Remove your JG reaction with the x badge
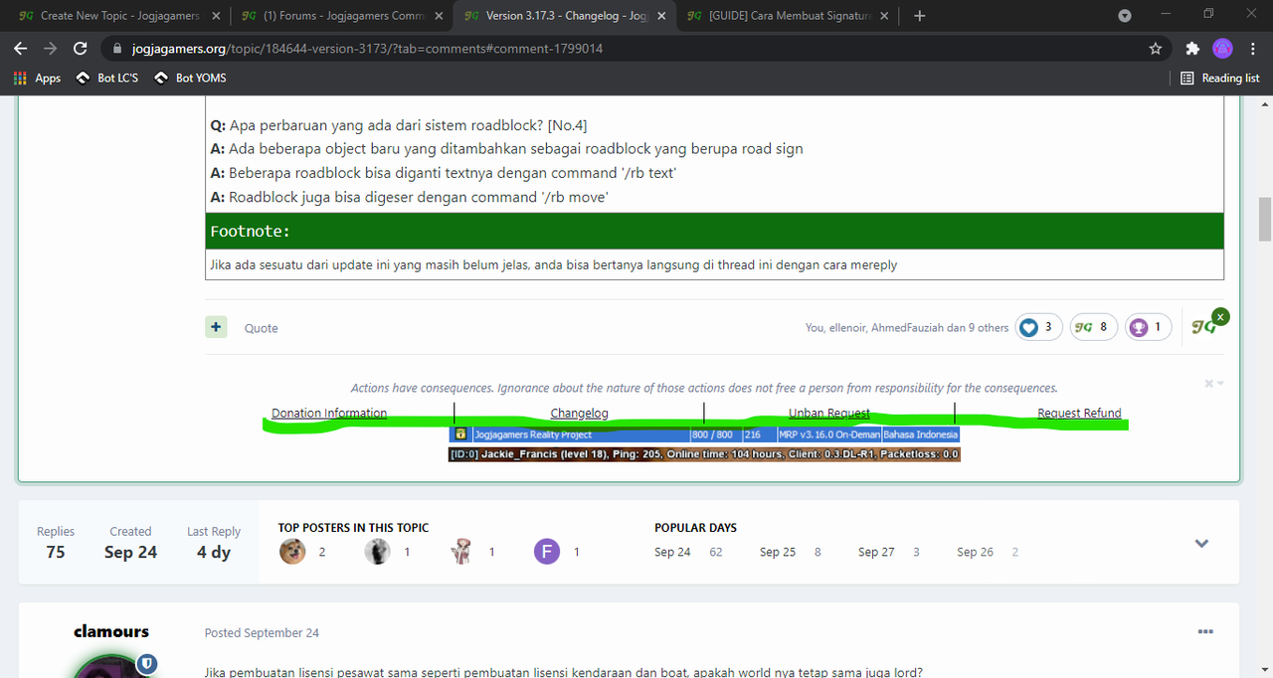 click(x=1220, y=316)
